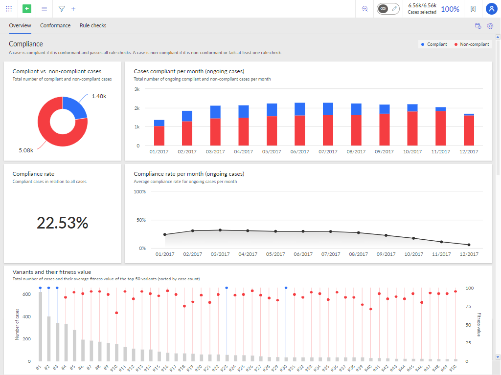Click the blue fitness dot of variant #30

pos(286,288)
